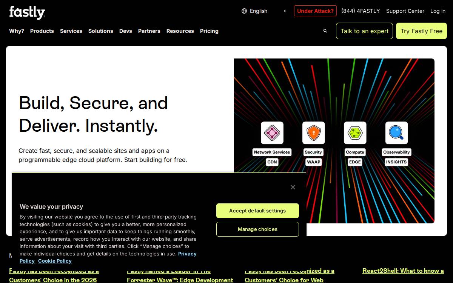Click Manage choices button
This screenshot has height=283, width=453.
tap(257, 229)
